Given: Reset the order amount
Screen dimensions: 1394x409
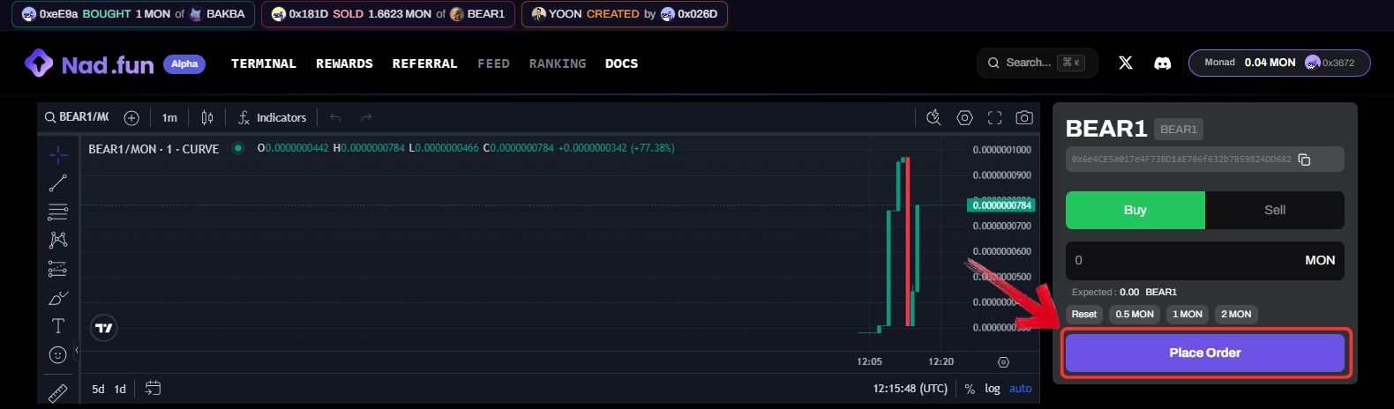Looking at the screenshot, I should click(1084, 315).
